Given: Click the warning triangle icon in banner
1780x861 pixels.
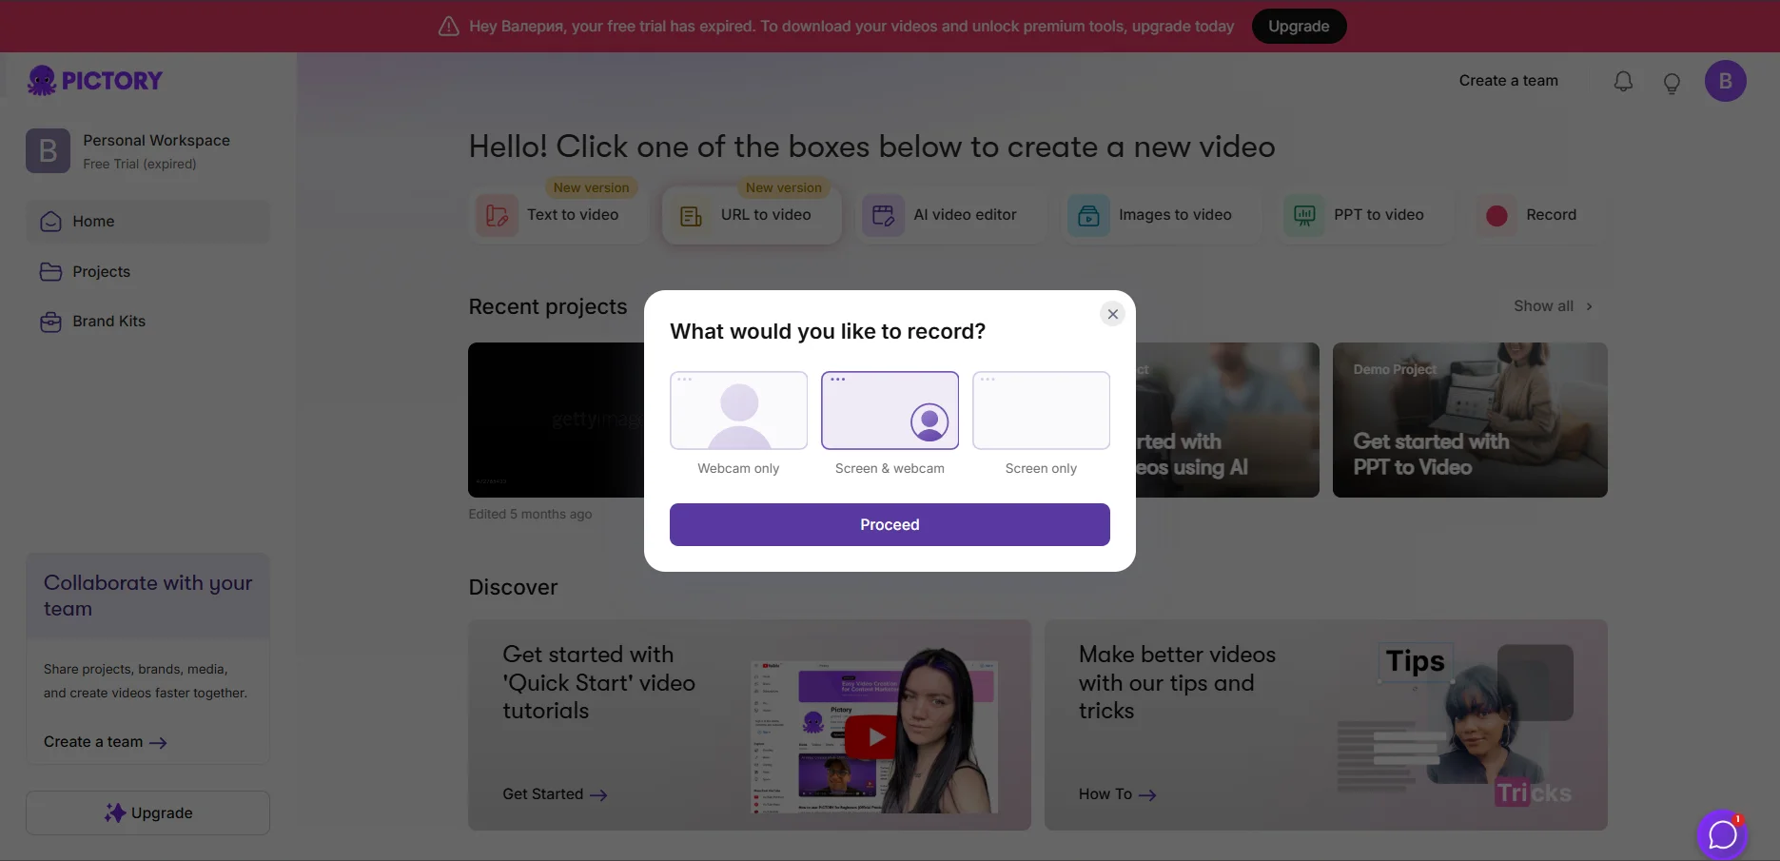Looking at the screenshot, I should [x=448, y=27].
